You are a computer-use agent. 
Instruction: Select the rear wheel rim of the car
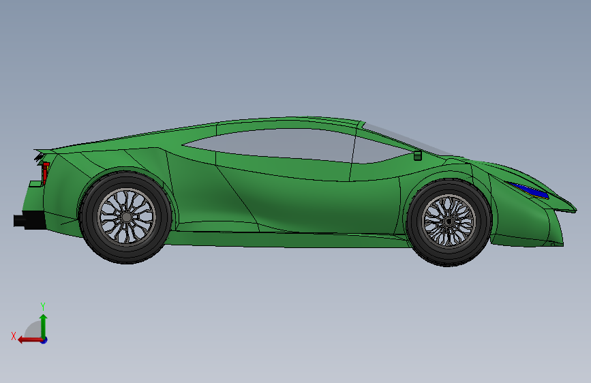(x=127, y=217)
